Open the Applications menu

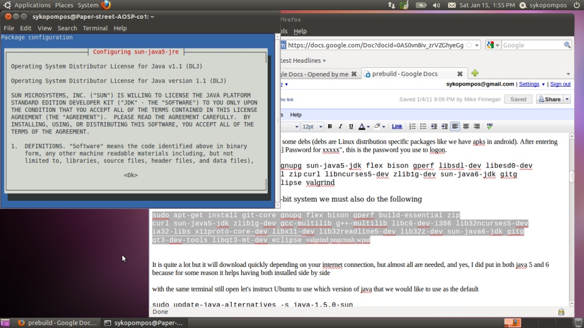(32, 5)
